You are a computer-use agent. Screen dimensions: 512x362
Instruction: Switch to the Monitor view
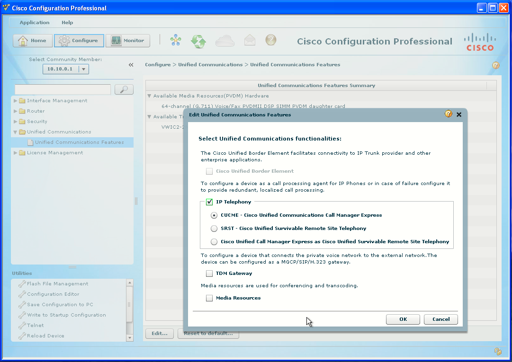[x=128, y=41]
